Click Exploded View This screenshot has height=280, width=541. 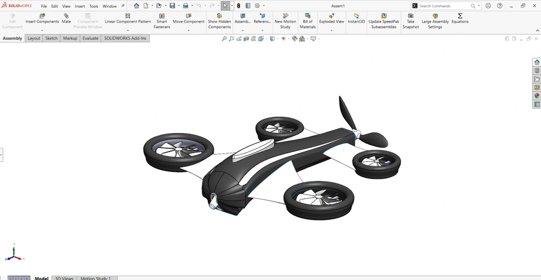point(331,19)
